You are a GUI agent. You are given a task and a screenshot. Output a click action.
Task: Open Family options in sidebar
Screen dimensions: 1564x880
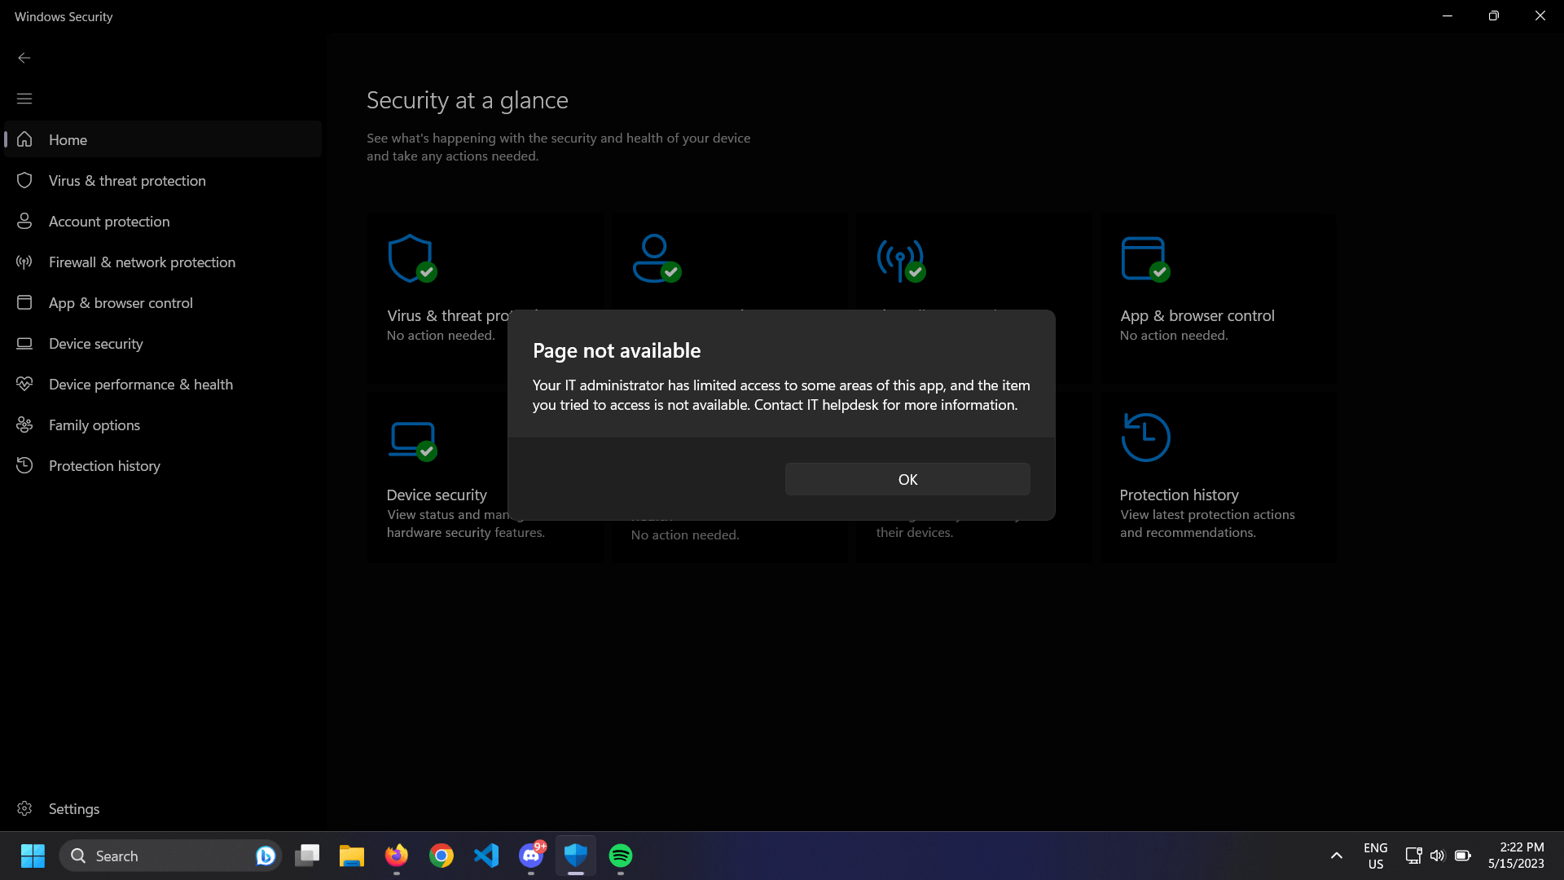tap(94, 425)
